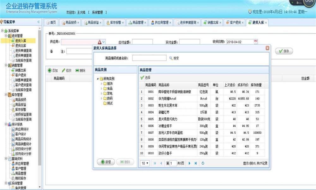Open the 供应商 combo box dropdown arrow
The height and width of the screenshot is (190, 316).
click(x=104, y=42)
